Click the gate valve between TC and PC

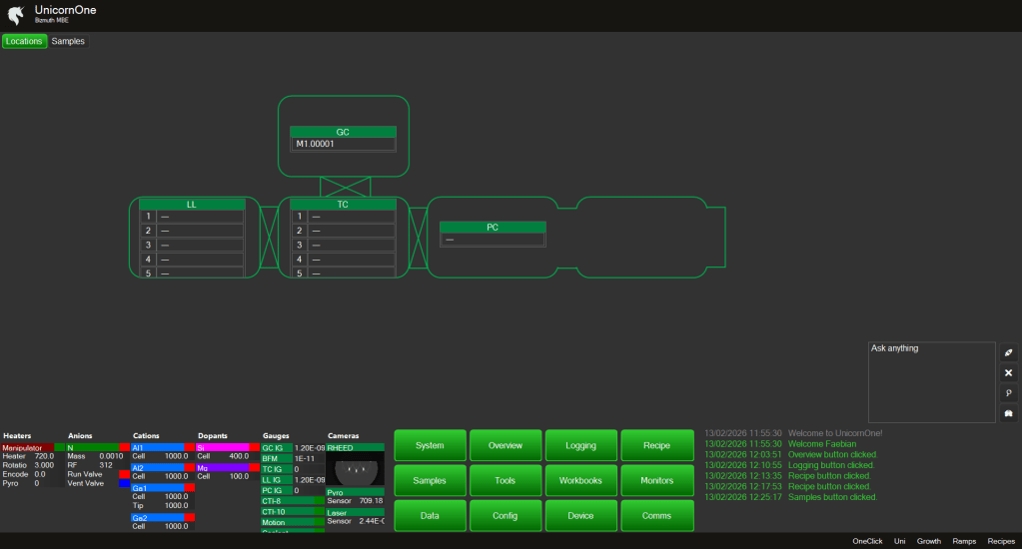click(x=417, y=237)
